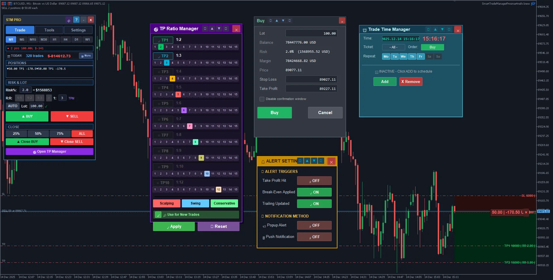Open expanded stats with the More icon

pos(86,56)
